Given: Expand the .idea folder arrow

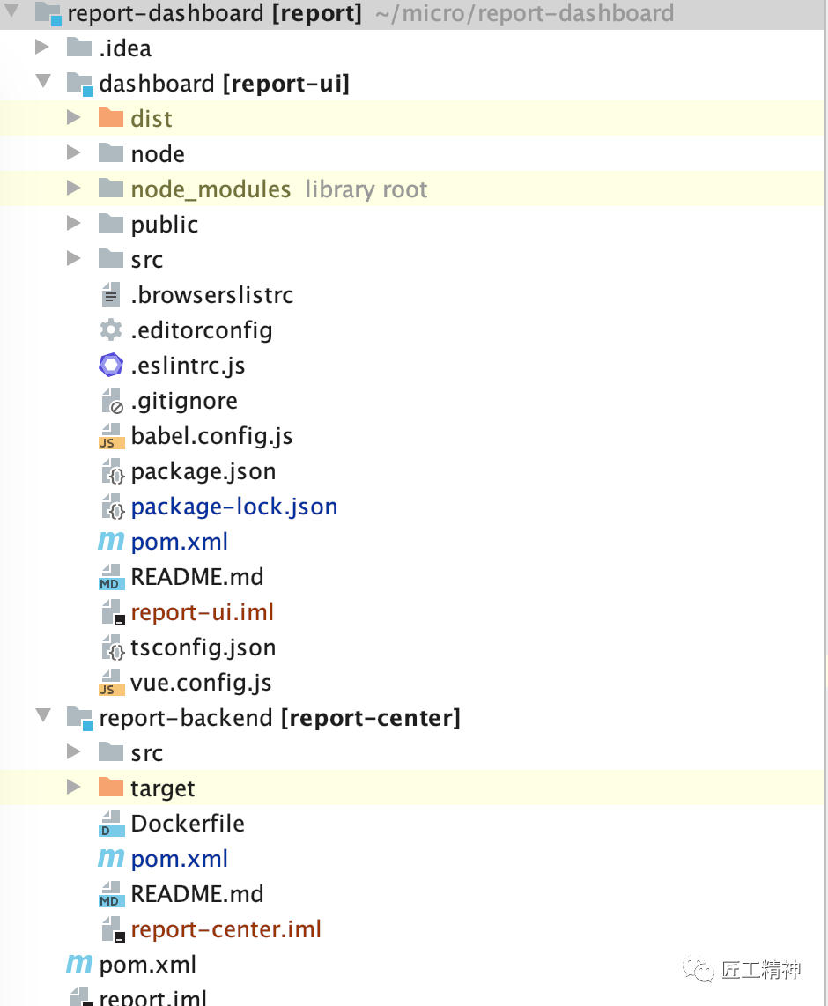Looking at the screenshot, I should 42,48.
